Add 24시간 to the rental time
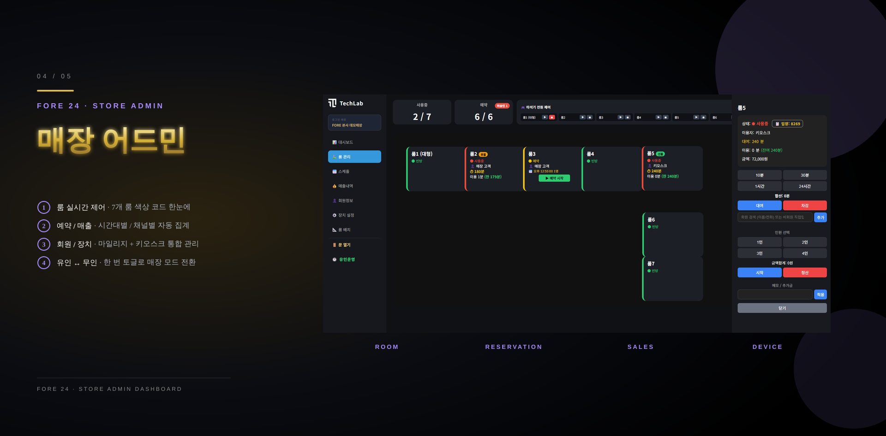Screen dimensions: 886x436 (805, 186)
